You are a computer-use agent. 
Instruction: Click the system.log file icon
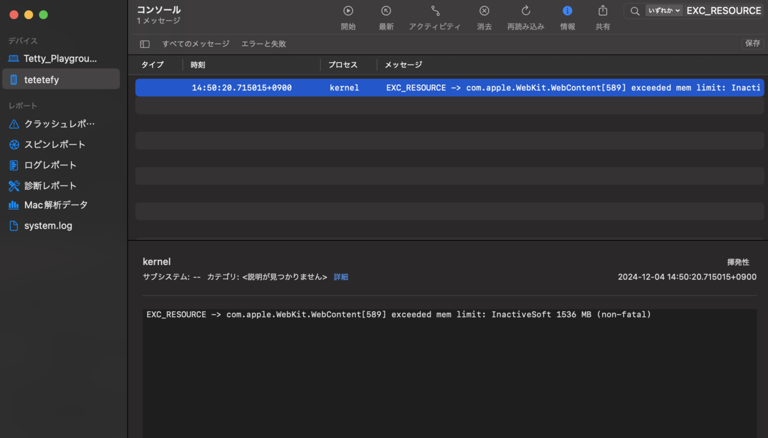click(14, 225)
